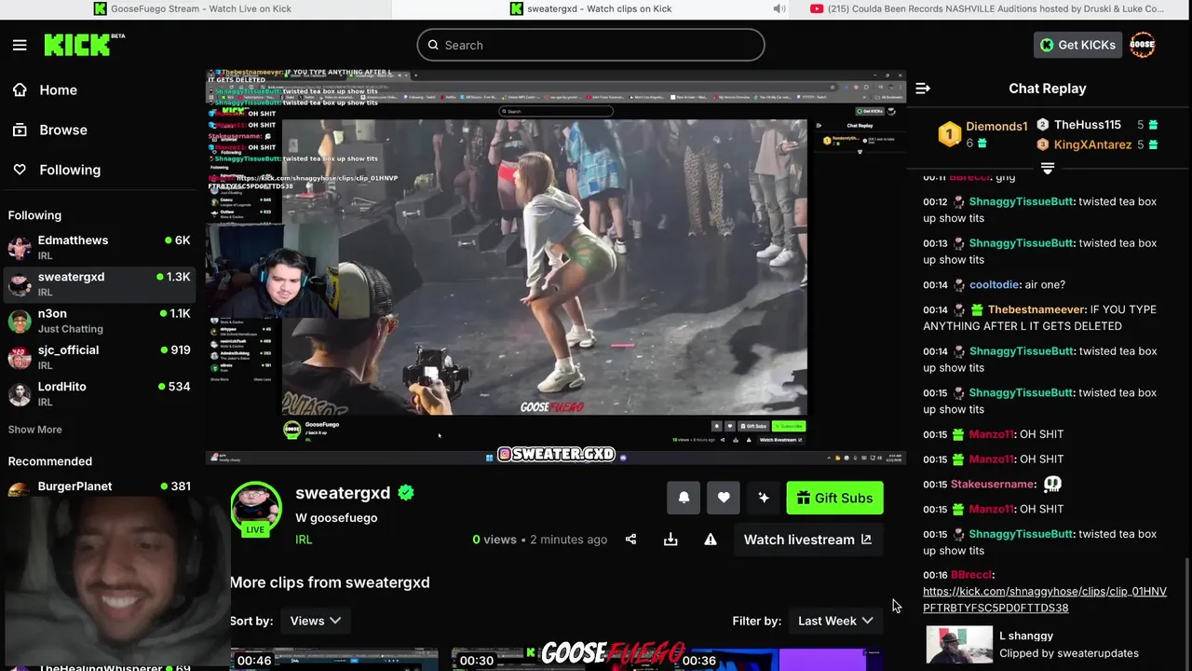This screenshot has width=1192, height=671.
Task: Click the BurgerPlanet avatar image
Action: click(x=20, y=489)
